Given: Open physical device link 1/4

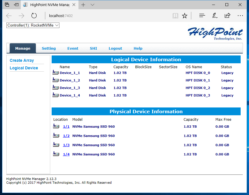Looking at the screenshot, I should (x=66, y=154).
